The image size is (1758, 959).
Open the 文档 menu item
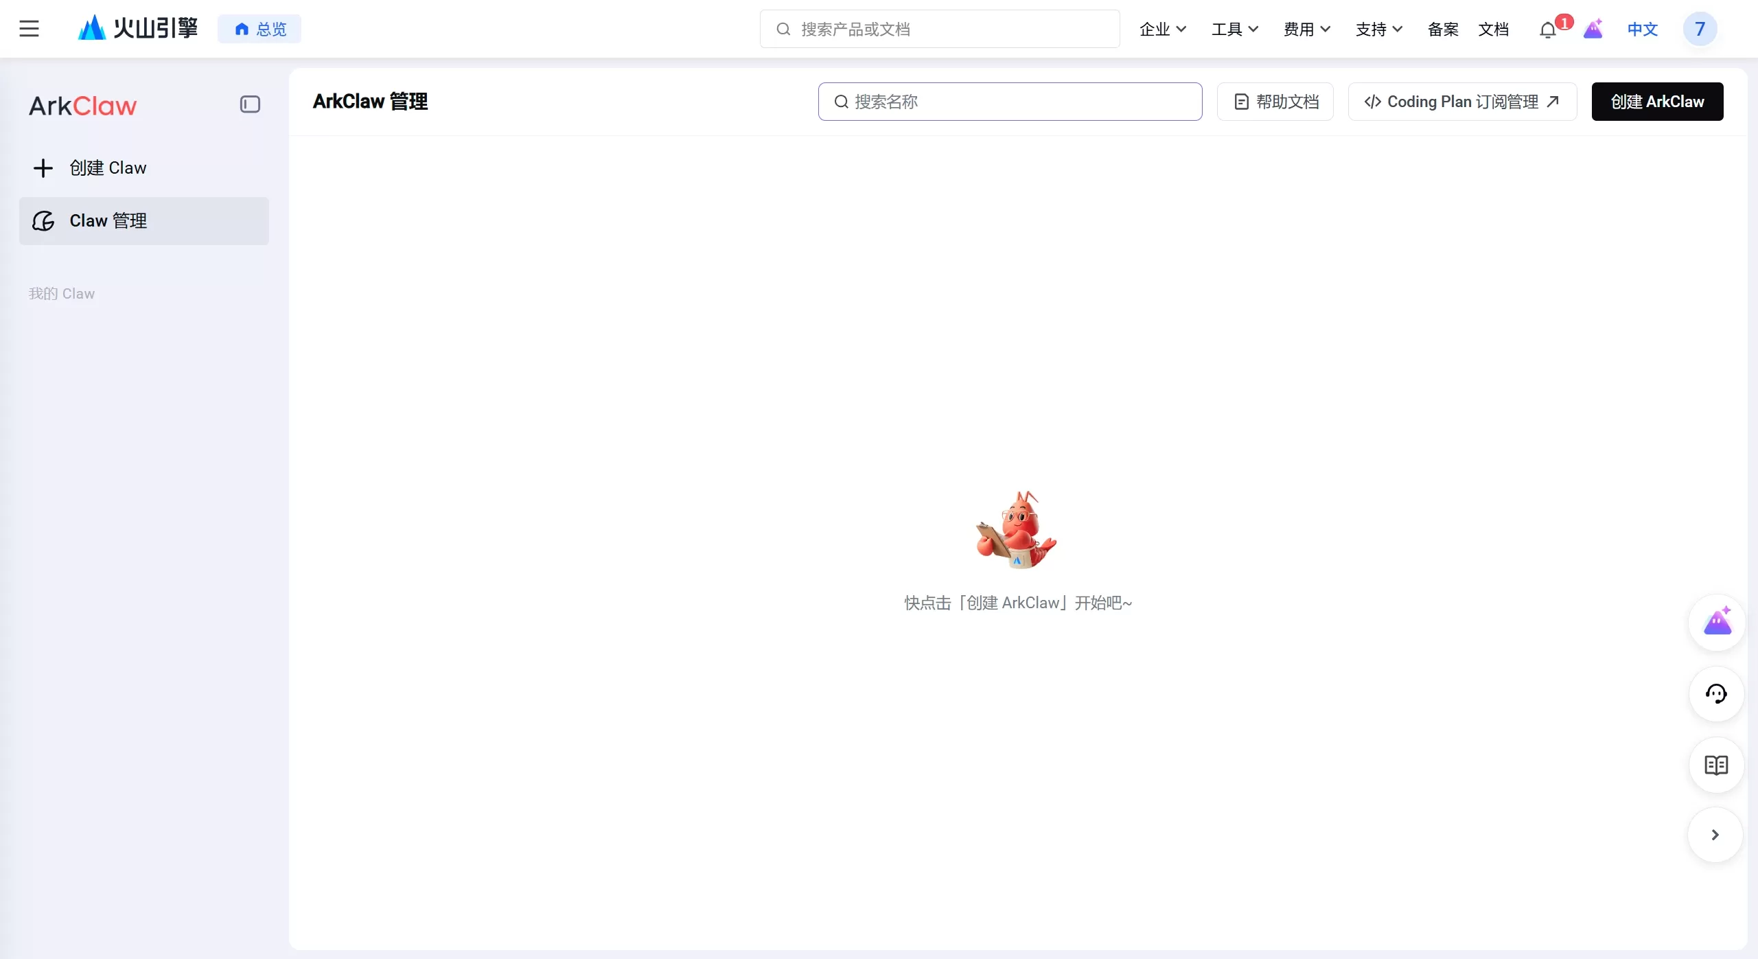[x=1493, y=29]
